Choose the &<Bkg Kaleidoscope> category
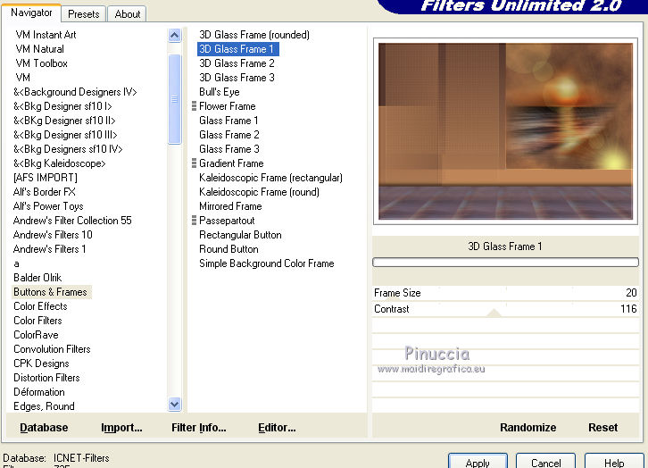This screenshot has width=648, height=468. [x=60, y=163]
